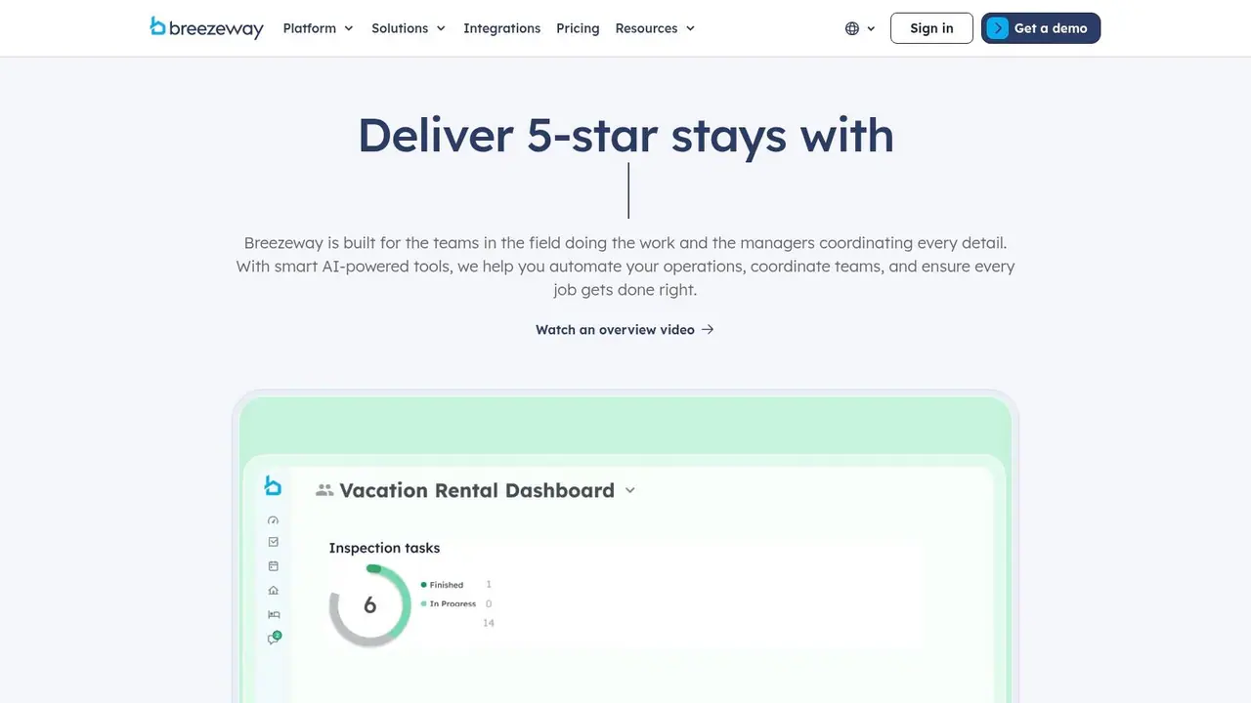
Task: Click the number 6 in the donut chart
Action: coord(369,605)
